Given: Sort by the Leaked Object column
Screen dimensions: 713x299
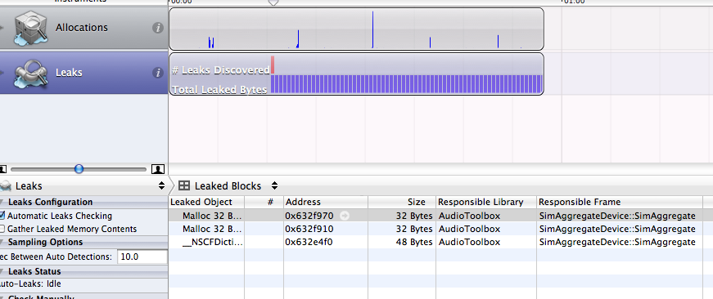Looking at the screenshot, I should click(206, 203).
